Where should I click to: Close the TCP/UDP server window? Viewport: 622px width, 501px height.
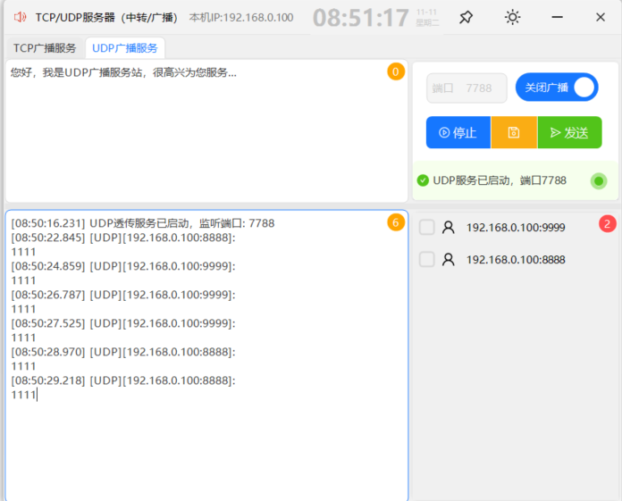click(x=601, y=17)
